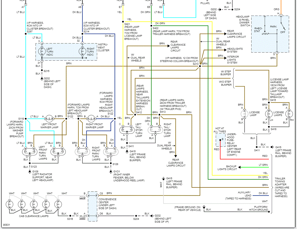Click the rheostat resistor symbol in dimmer switch

tap(265, 34)
